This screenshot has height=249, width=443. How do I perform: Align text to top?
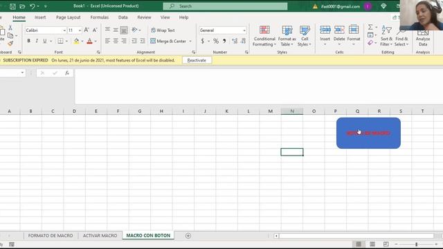[107, 30]
